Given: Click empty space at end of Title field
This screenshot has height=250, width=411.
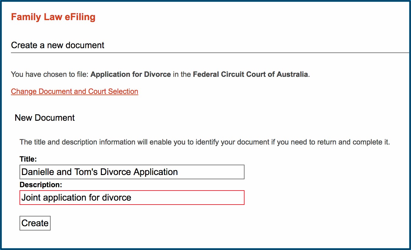Looking at the screenshot, I should click(213, 172).
